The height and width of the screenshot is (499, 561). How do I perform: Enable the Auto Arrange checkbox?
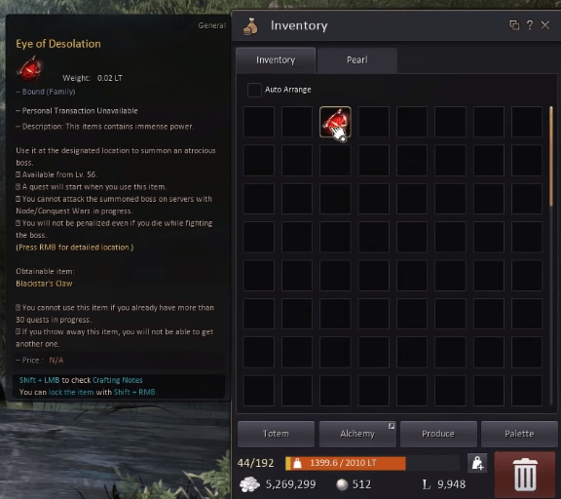coord(254,90)
